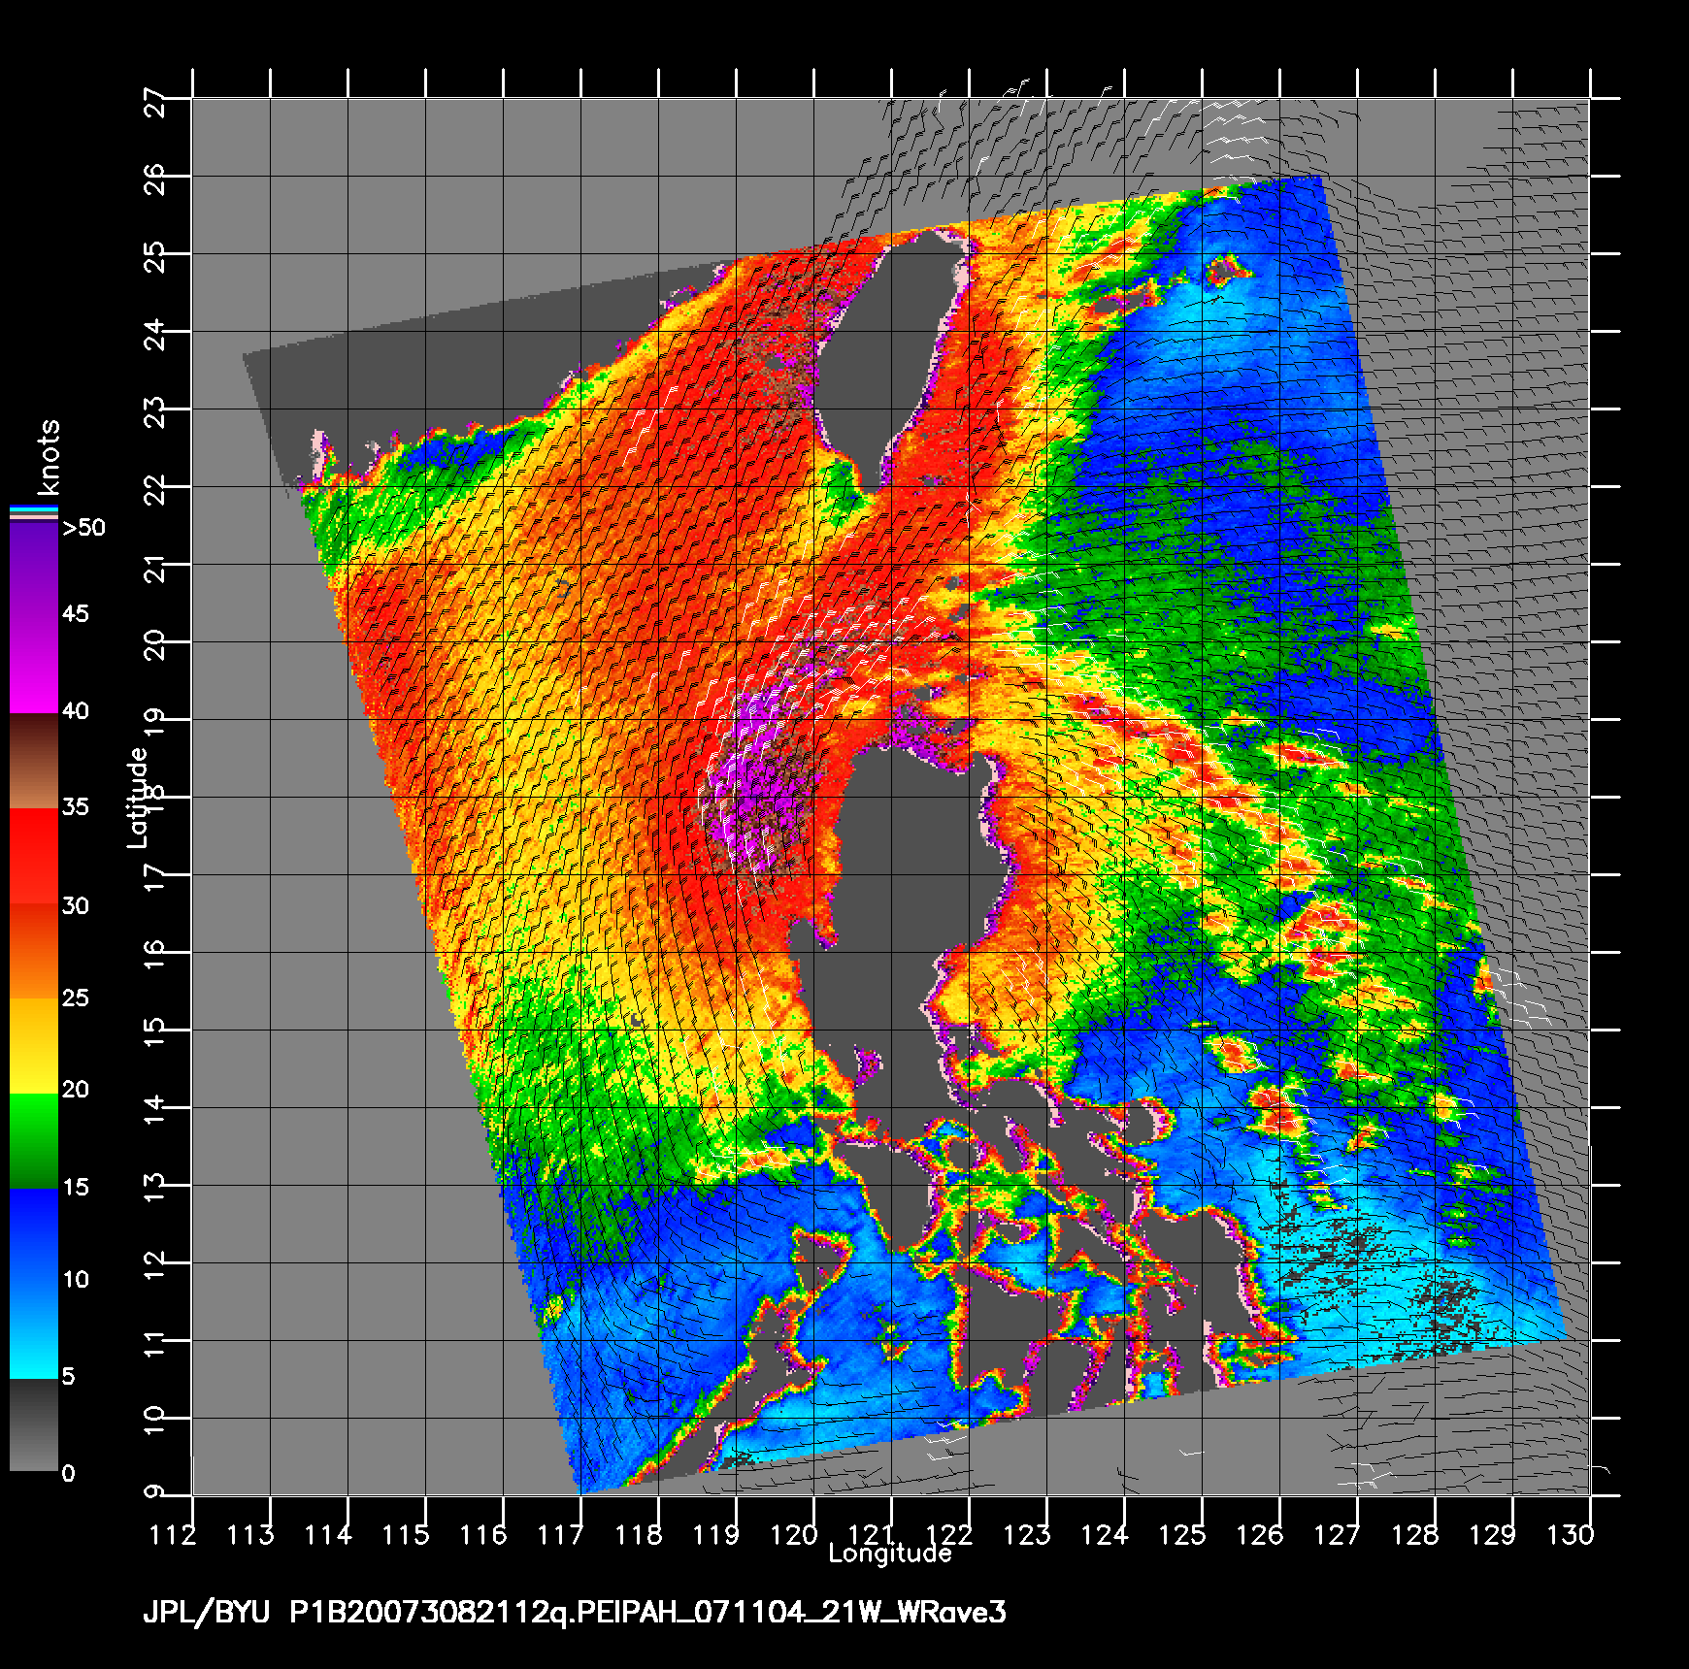Click the longitude axis label '128'
The image size is (1689, 1669).
[1416, 1535]
